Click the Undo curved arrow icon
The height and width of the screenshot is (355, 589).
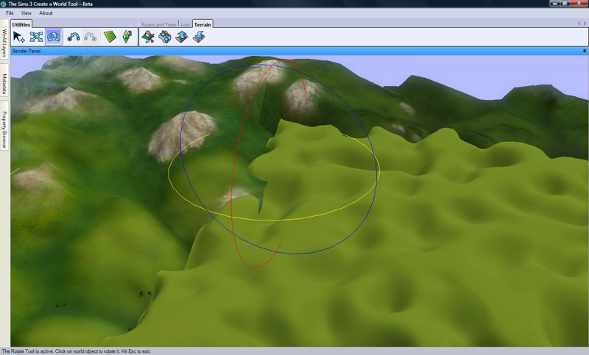click(x=73, y=37)
